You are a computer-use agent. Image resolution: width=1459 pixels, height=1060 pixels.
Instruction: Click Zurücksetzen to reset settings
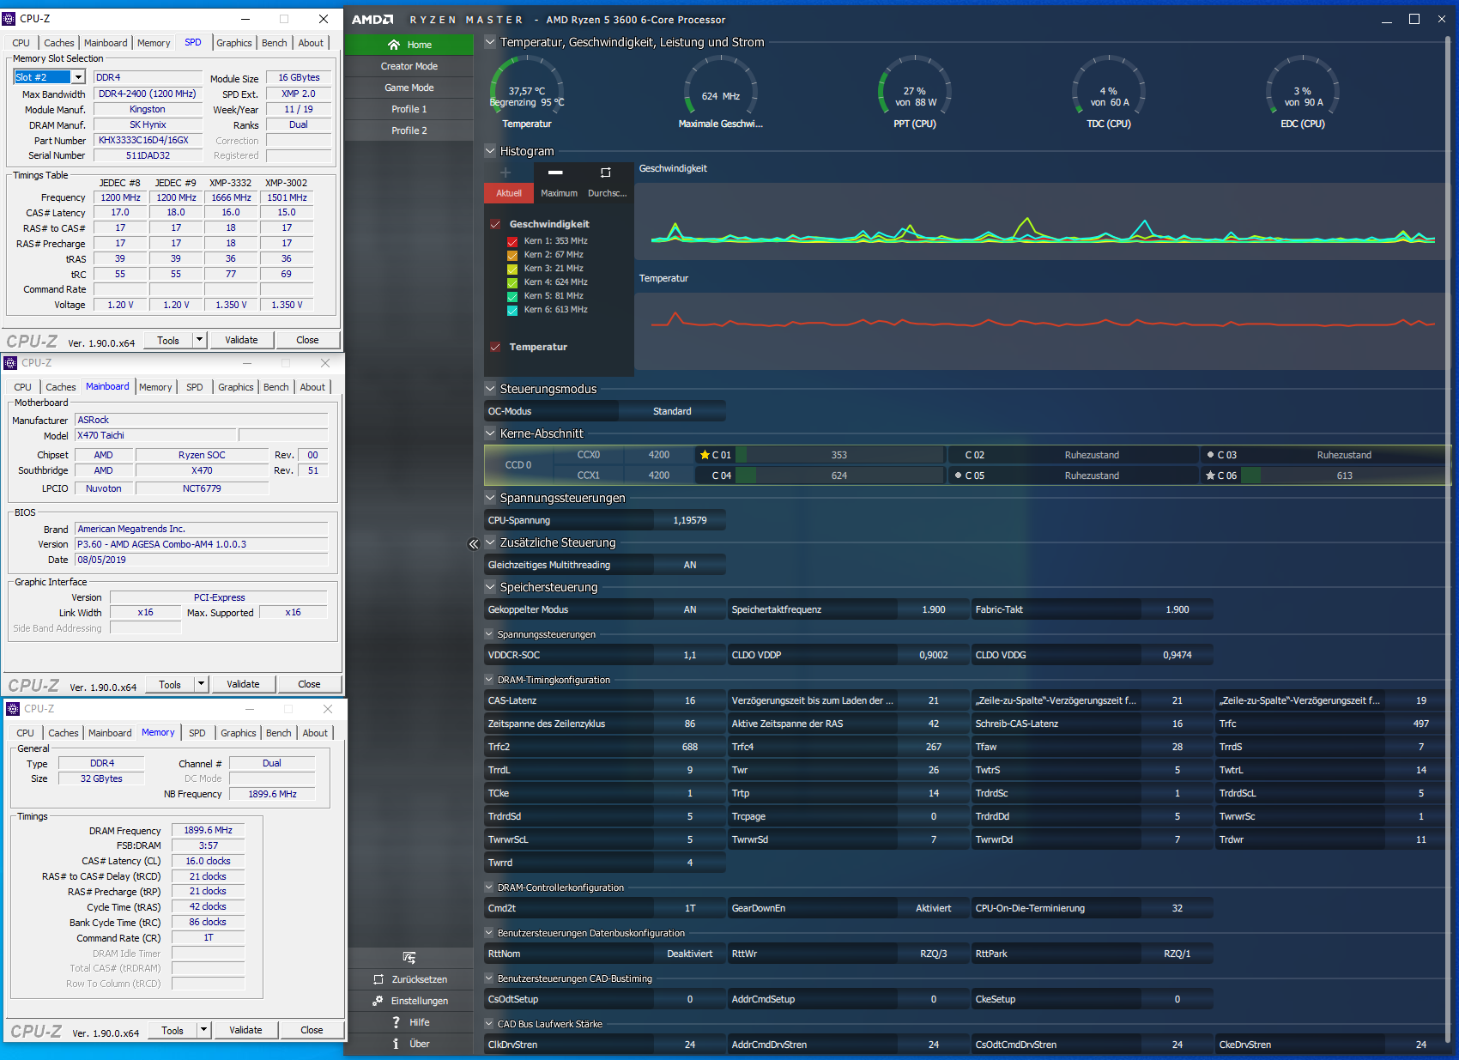click(x=410, y=979)
